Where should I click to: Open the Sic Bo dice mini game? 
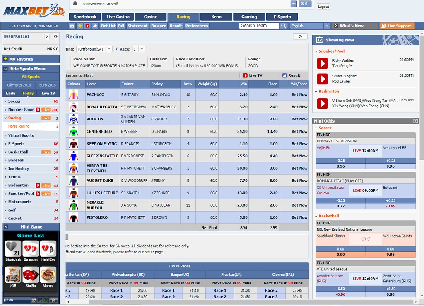click(x=31, y=275)
